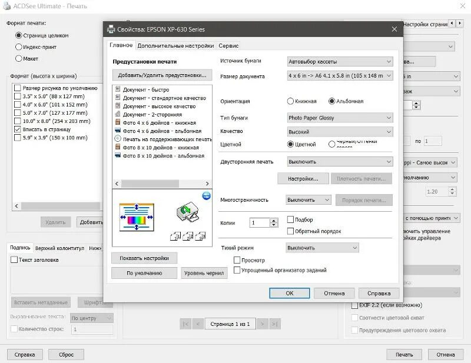Viewport: 471px width, 363px height.
Task: Click the printer illustration in preview pane
Action: coord(187,212)
